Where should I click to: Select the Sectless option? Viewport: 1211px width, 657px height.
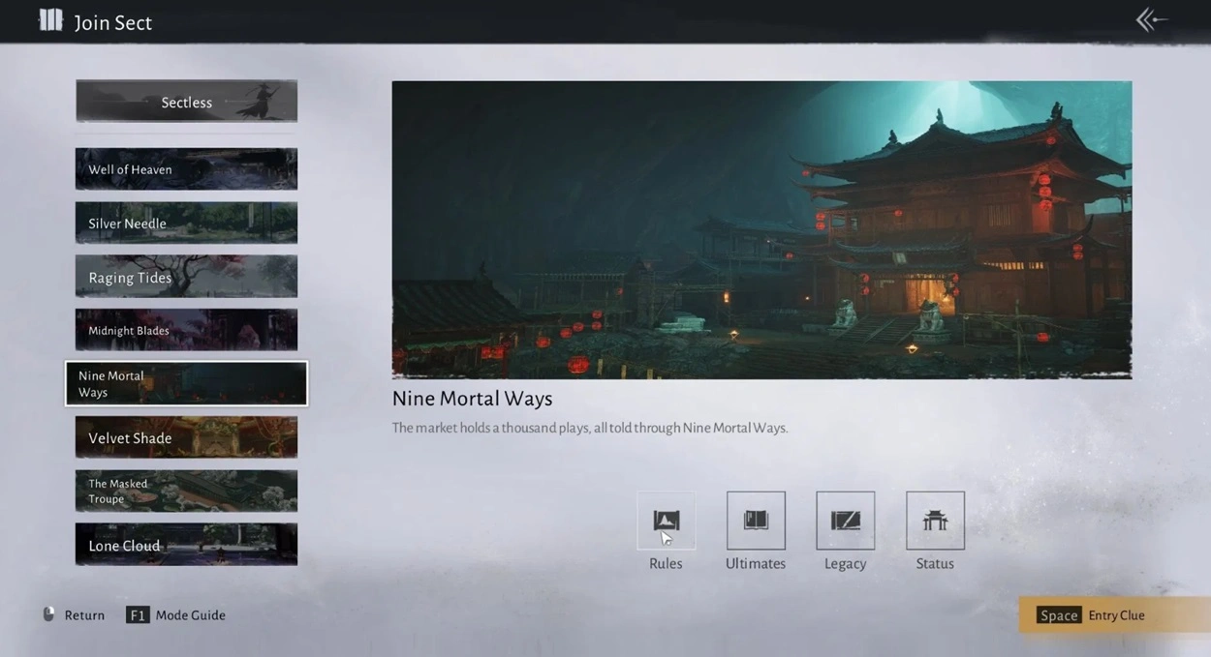pyautogui.click(x=186, y=102)
